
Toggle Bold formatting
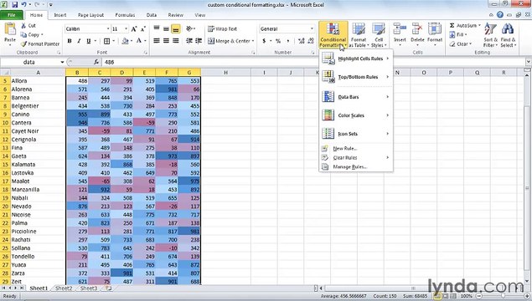pos(70,41)
